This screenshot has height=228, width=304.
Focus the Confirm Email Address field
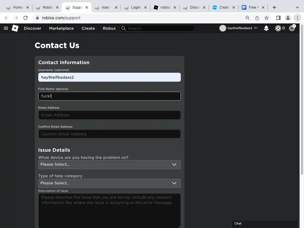(109, 134)
